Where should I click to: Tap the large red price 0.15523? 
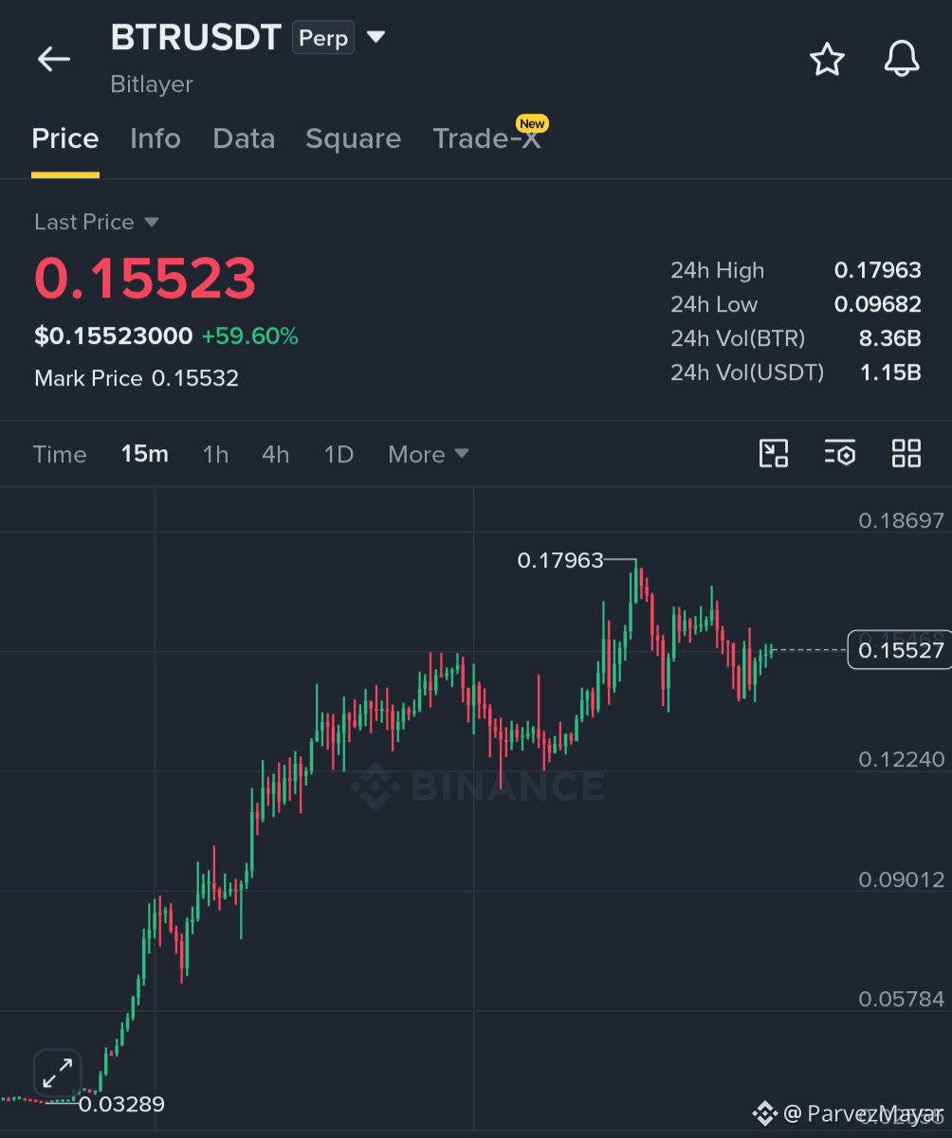[x=145, y=279]
